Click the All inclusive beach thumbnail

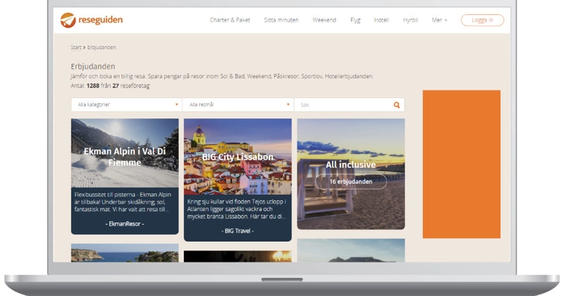coord(351,174)
